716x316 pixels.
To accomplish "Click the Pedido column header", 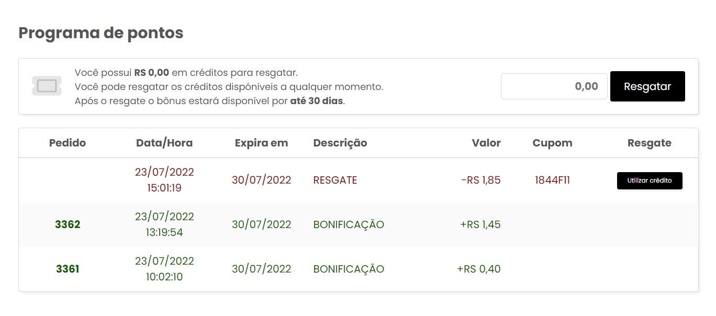I will [x=68, y=143].
